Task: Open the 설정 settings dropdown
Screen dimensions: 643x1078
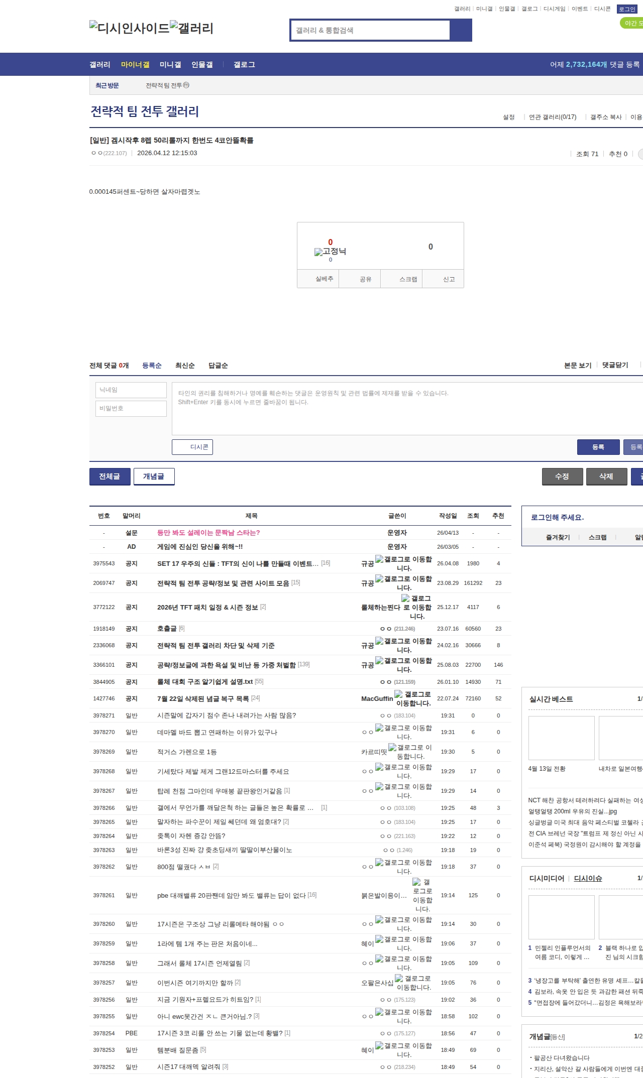Action: pos(509,117)
